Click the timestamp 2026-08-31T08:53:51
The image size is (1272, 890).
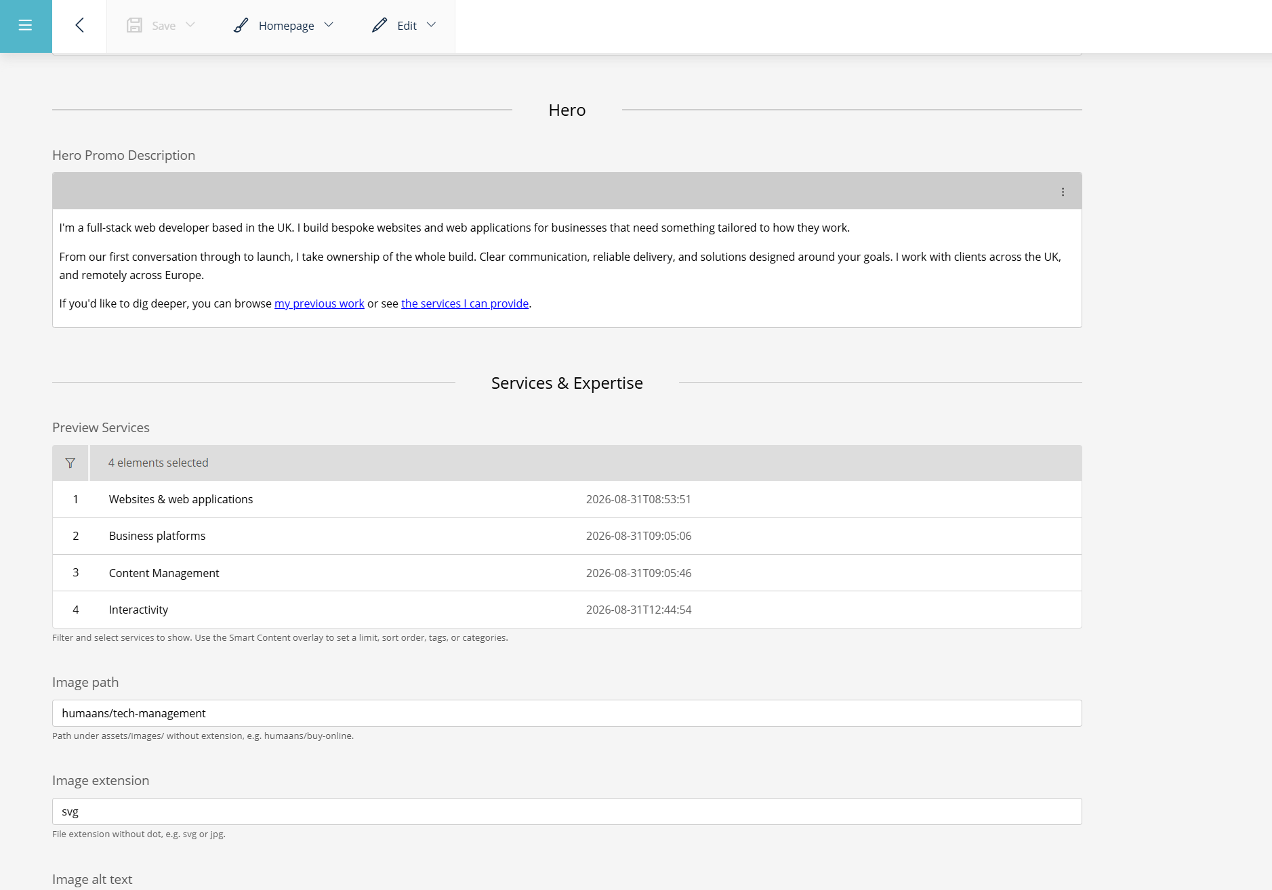(x=638, y=499)
